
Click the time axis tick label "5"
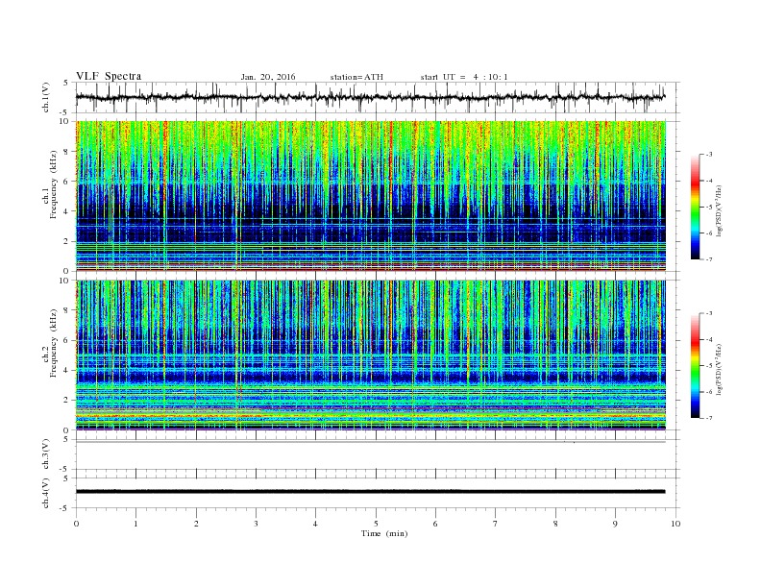tap(376, 524)
